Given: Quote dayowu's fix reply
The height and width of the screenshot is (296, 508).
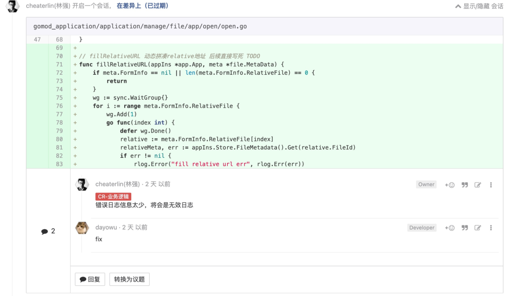Looking at the screenshot, I should pyautogui.click(x=465, y=228).
